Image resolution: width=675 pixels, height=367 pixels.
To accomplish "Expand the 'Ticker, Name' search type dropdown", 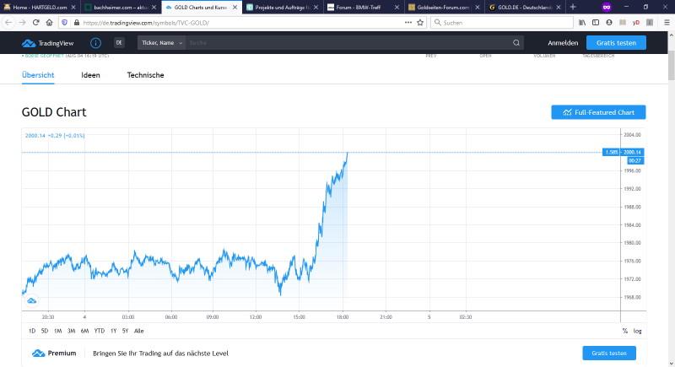I will click(x=161, y=42).
